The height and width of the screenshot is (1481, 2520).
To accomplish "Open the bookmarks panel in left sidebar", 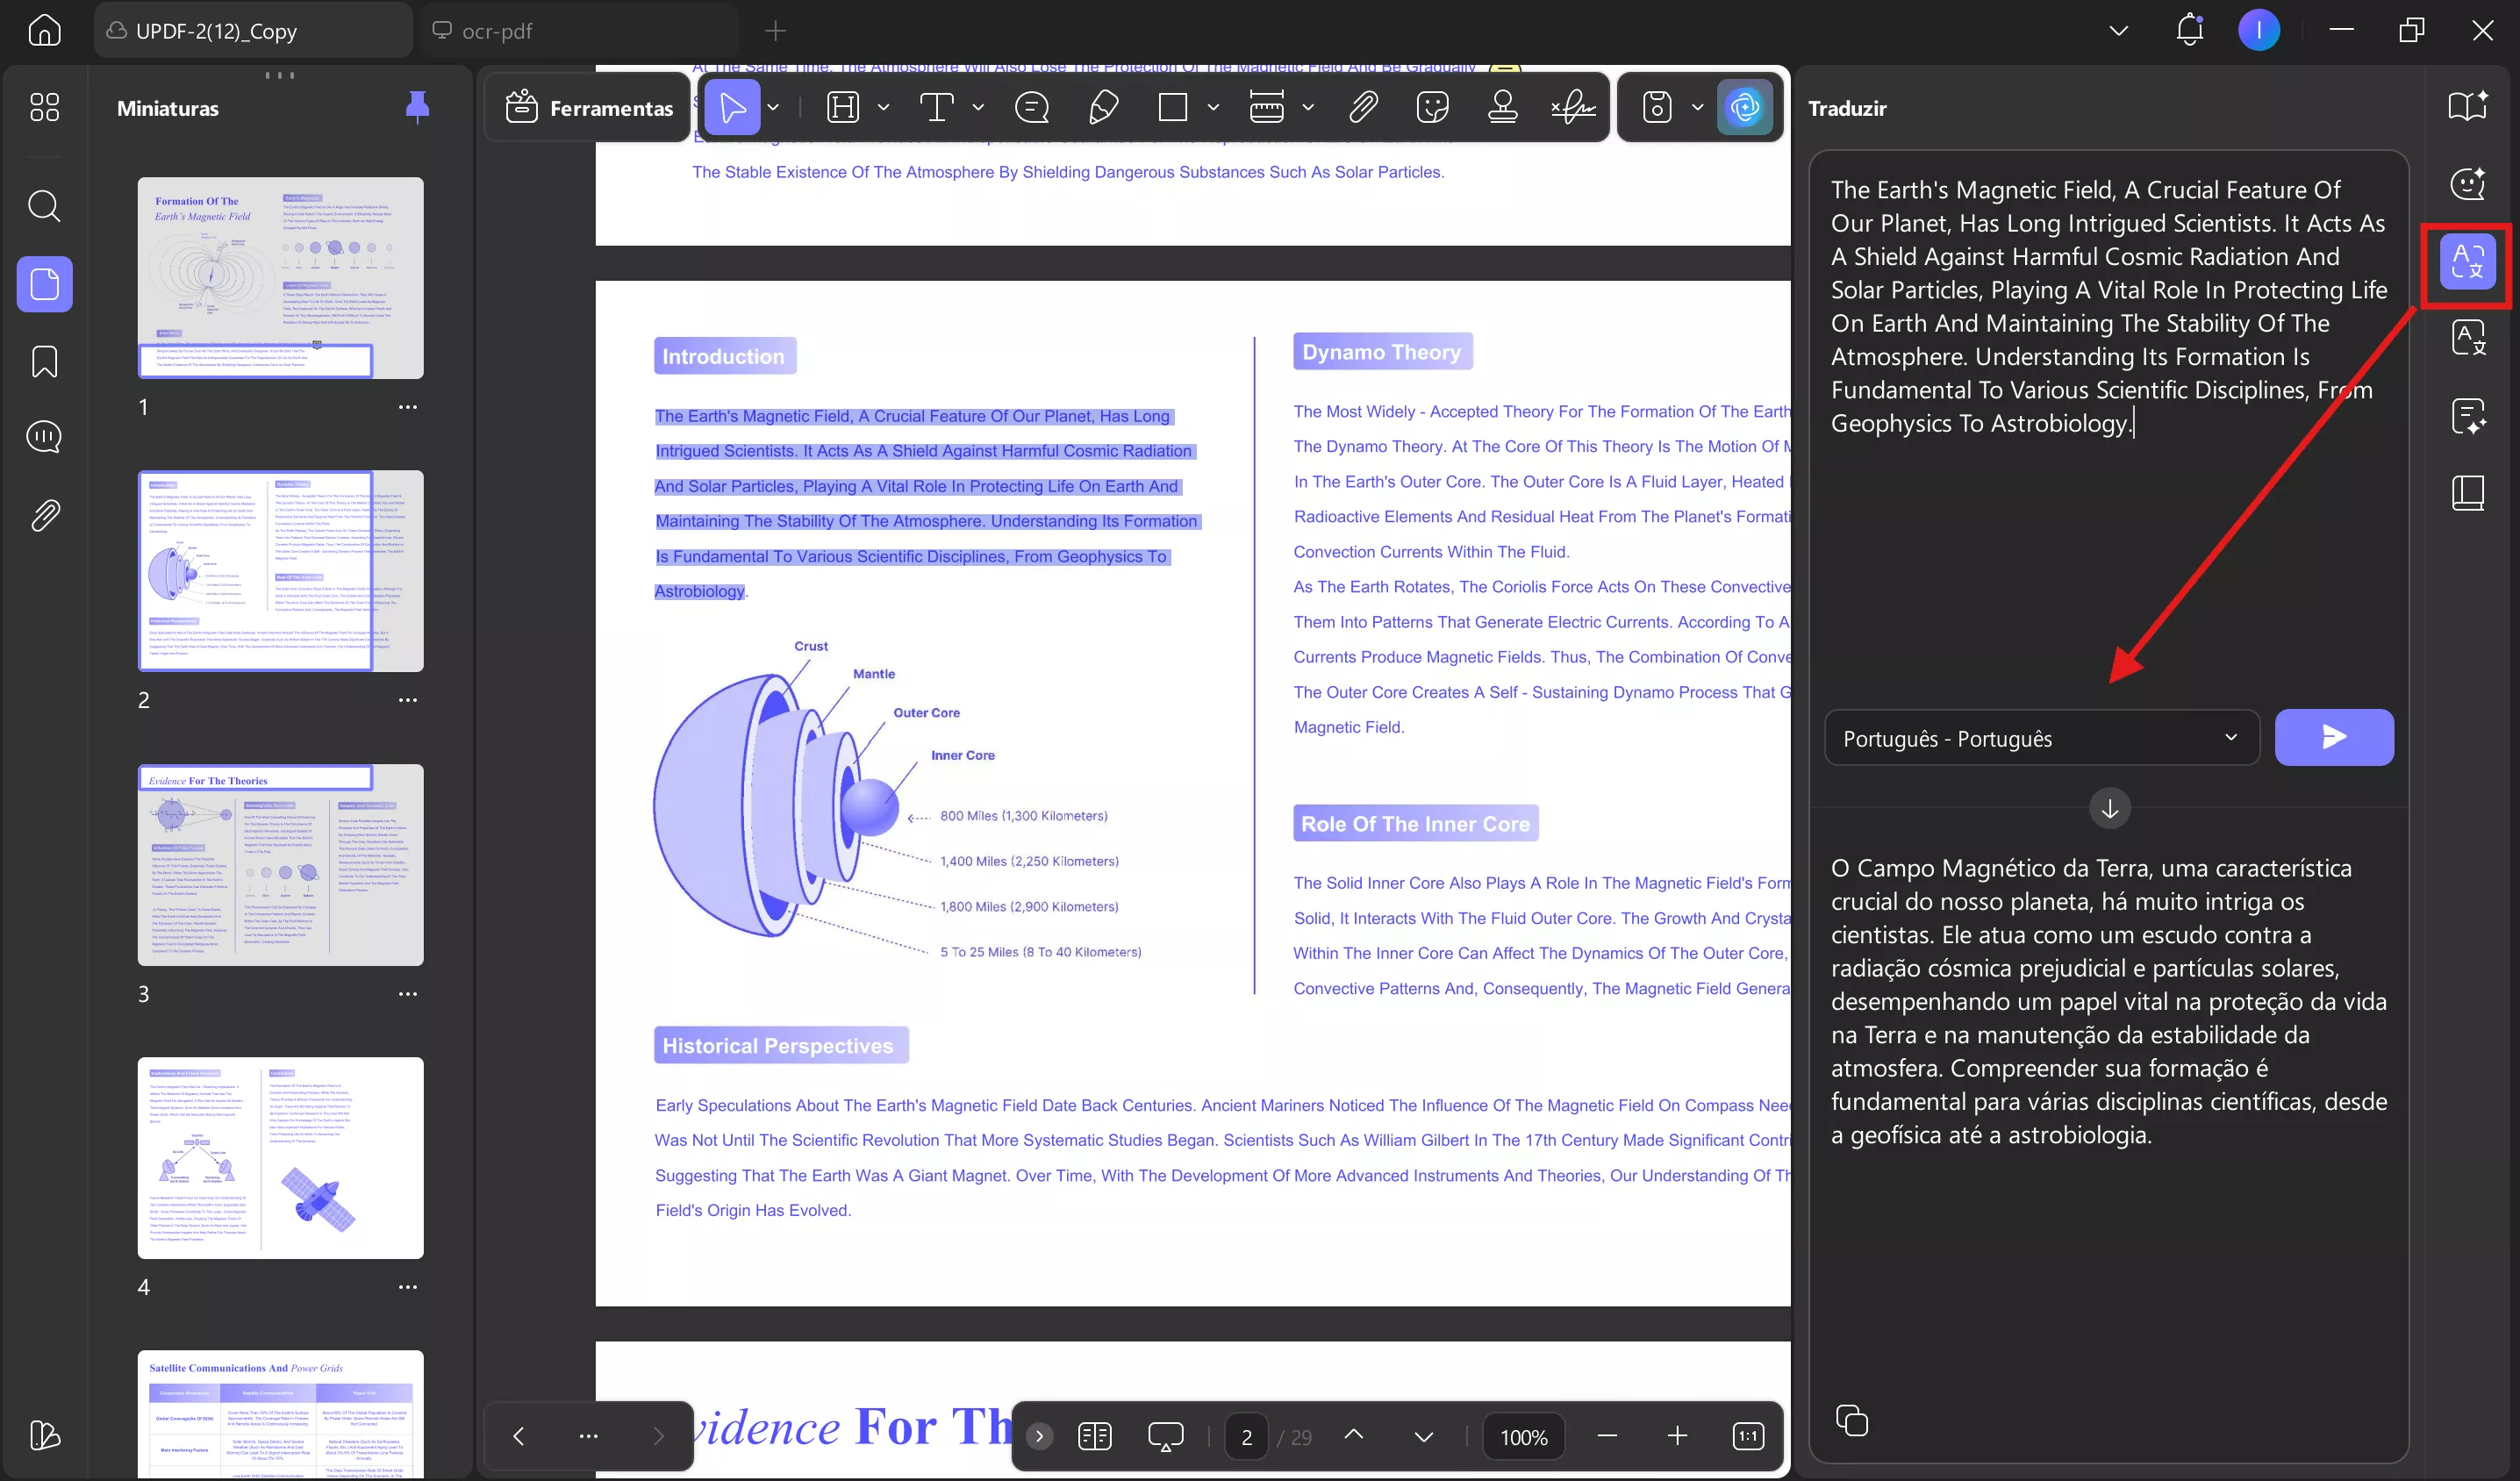I will pos(44,361).
